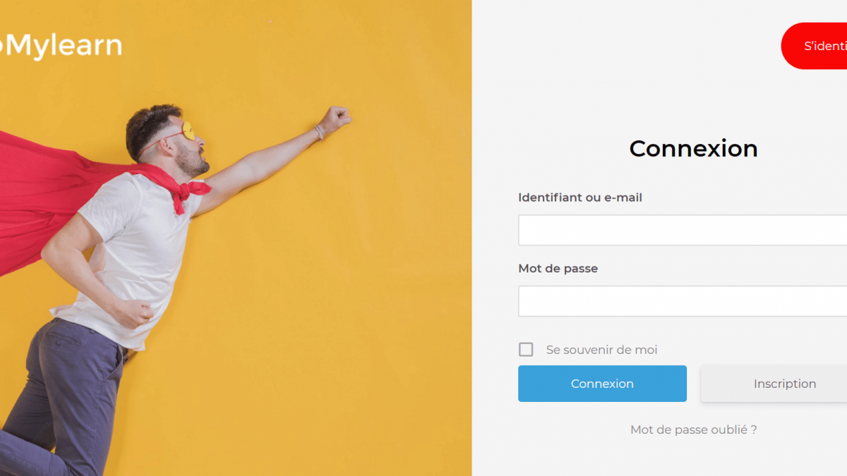Click the bracelet on the raised wrist
The width and height of the screenshot is (847, 476).
click(319, 132)
